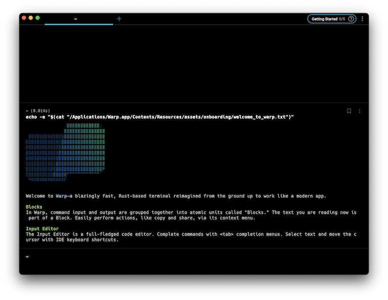Click the echo -e command line text
The height and width of the screenshot is (300, 388).
tap(160, 117)
